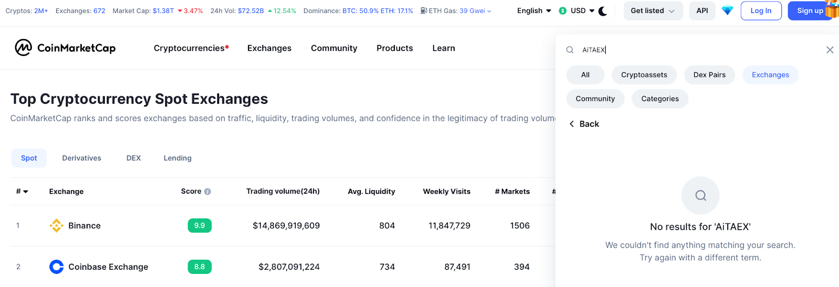Click the Market Cap $1.38T value
839x287 pixels.
click(163, 10)
